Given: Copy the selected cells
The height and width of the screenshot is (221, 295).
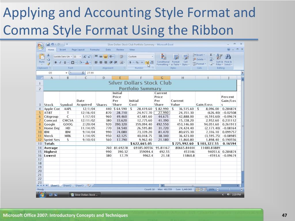Looking at the screenshot, I should point(48,59).
